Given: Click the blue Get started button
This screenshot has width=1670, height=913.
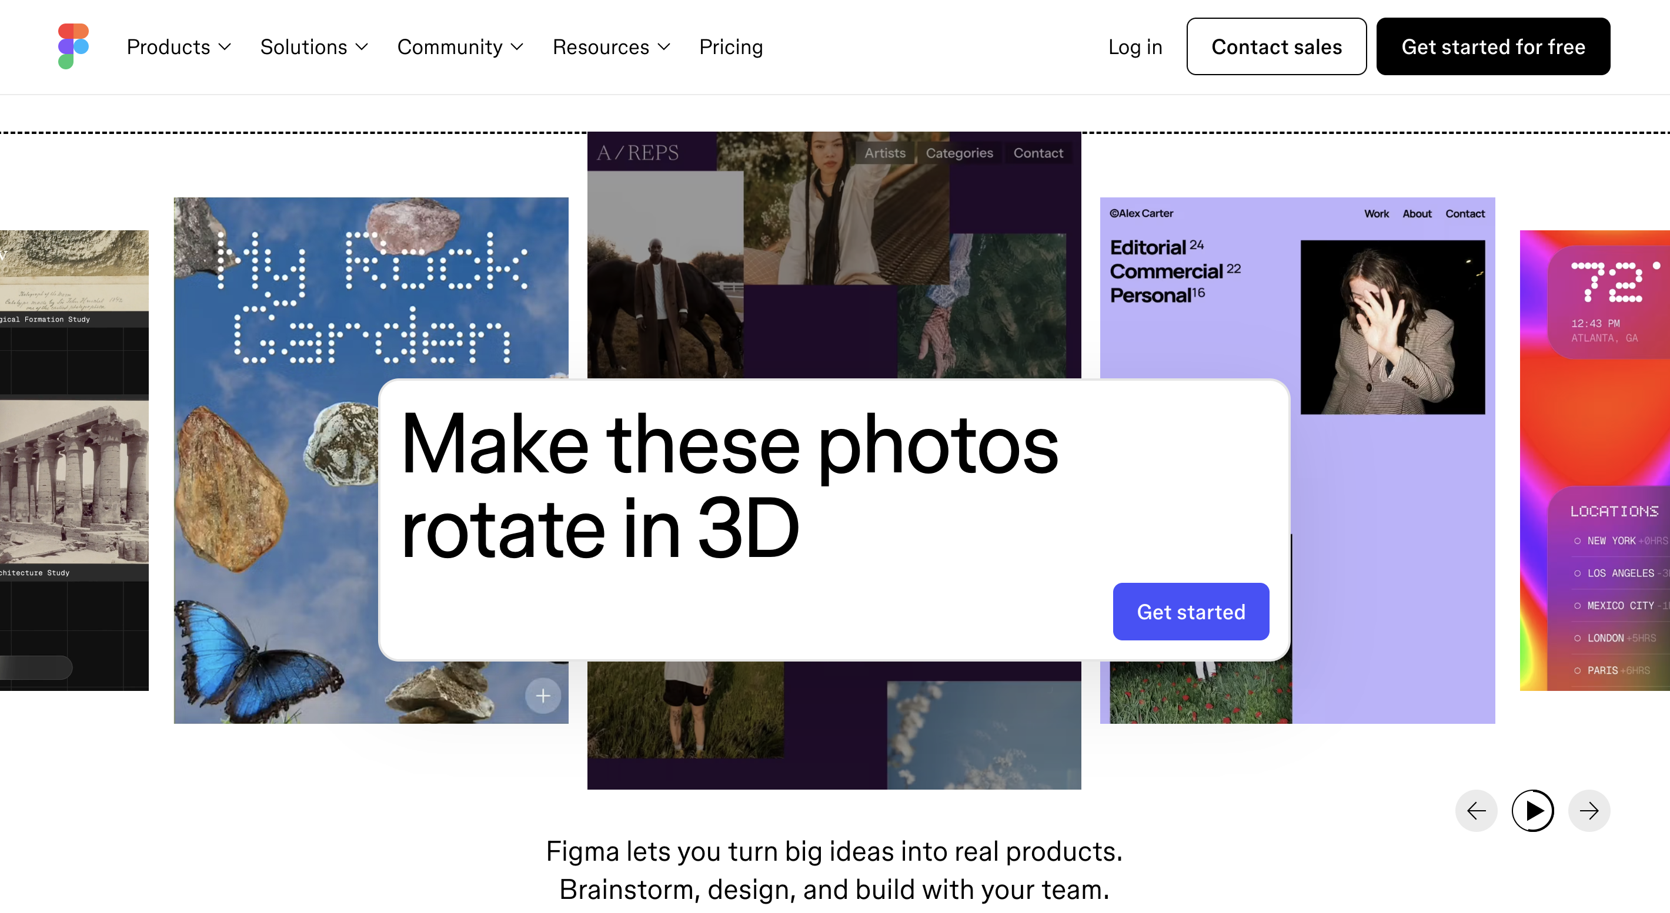Looking at the screenshot, I should coord(1190,611).
